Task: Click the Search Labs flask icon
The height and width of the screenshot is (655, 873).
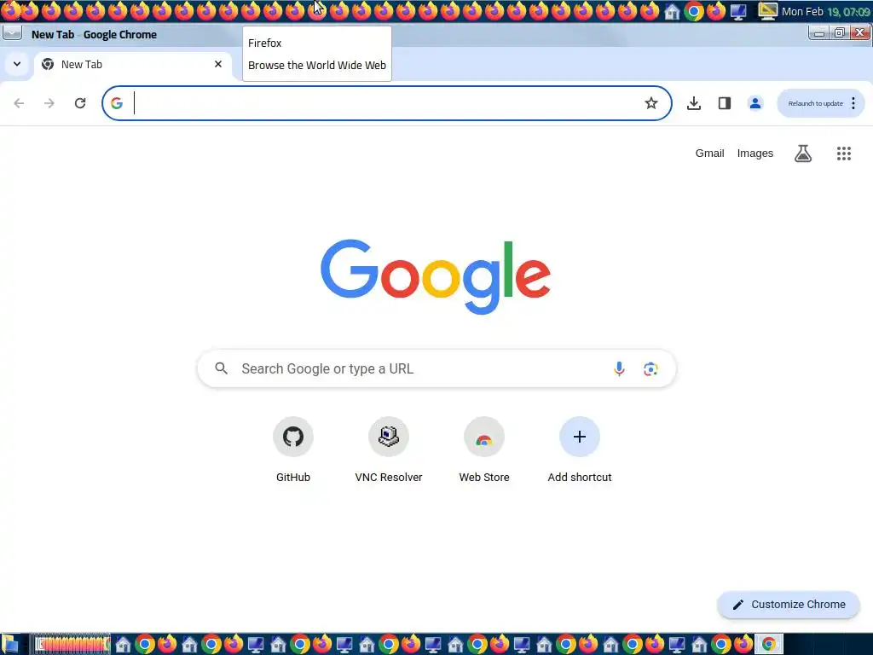Action: [x=803, y=154]
